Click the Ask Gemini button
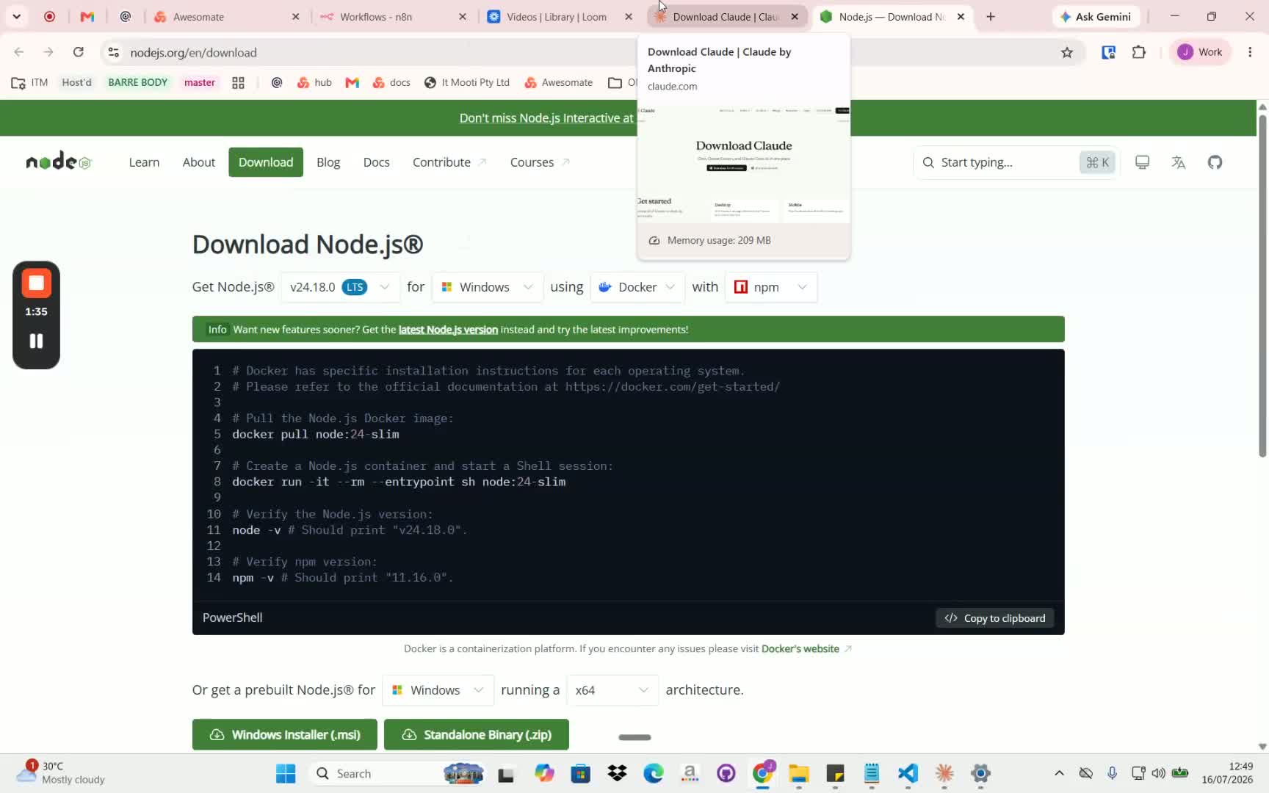This screenshot has height=793, width=1269. 1095,16
